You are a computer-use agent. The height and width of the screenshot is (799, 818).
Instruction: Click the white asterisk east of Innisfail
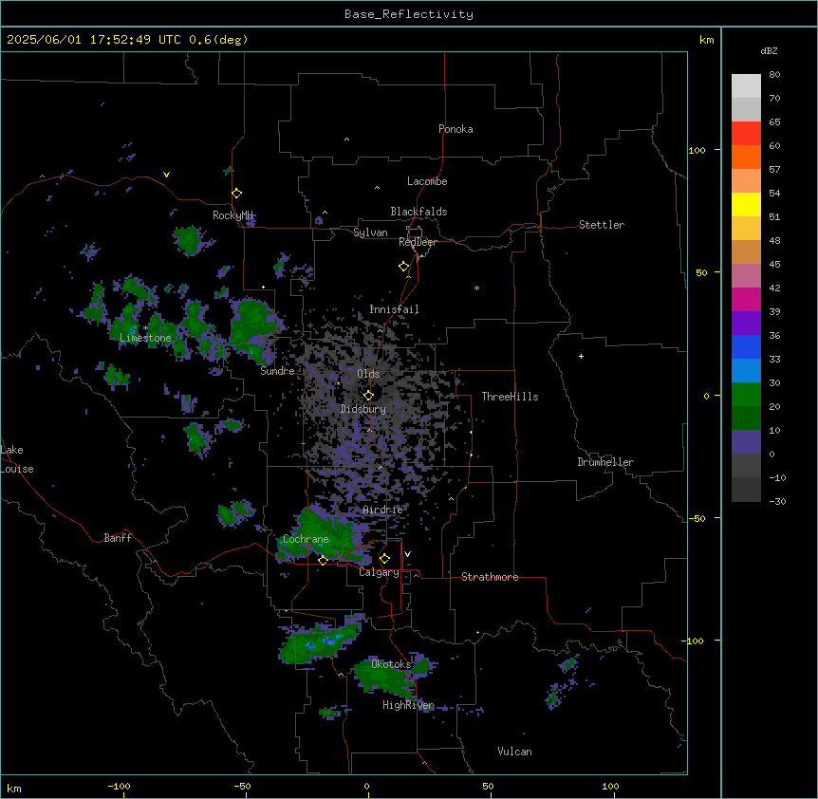pos(476,288)
